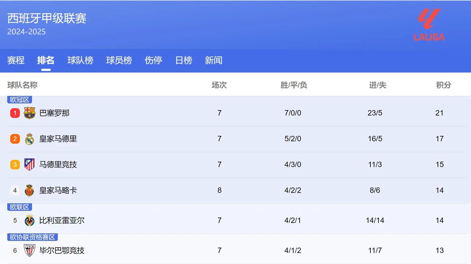This screenshot has height=264, width=471.
Task: Click Mallorca's 8/6 goals value
Action: (x=375, y=190)
